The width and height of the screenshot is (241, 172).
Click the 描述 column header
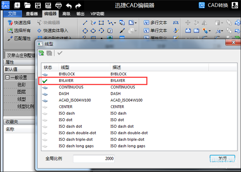point(159,68)
